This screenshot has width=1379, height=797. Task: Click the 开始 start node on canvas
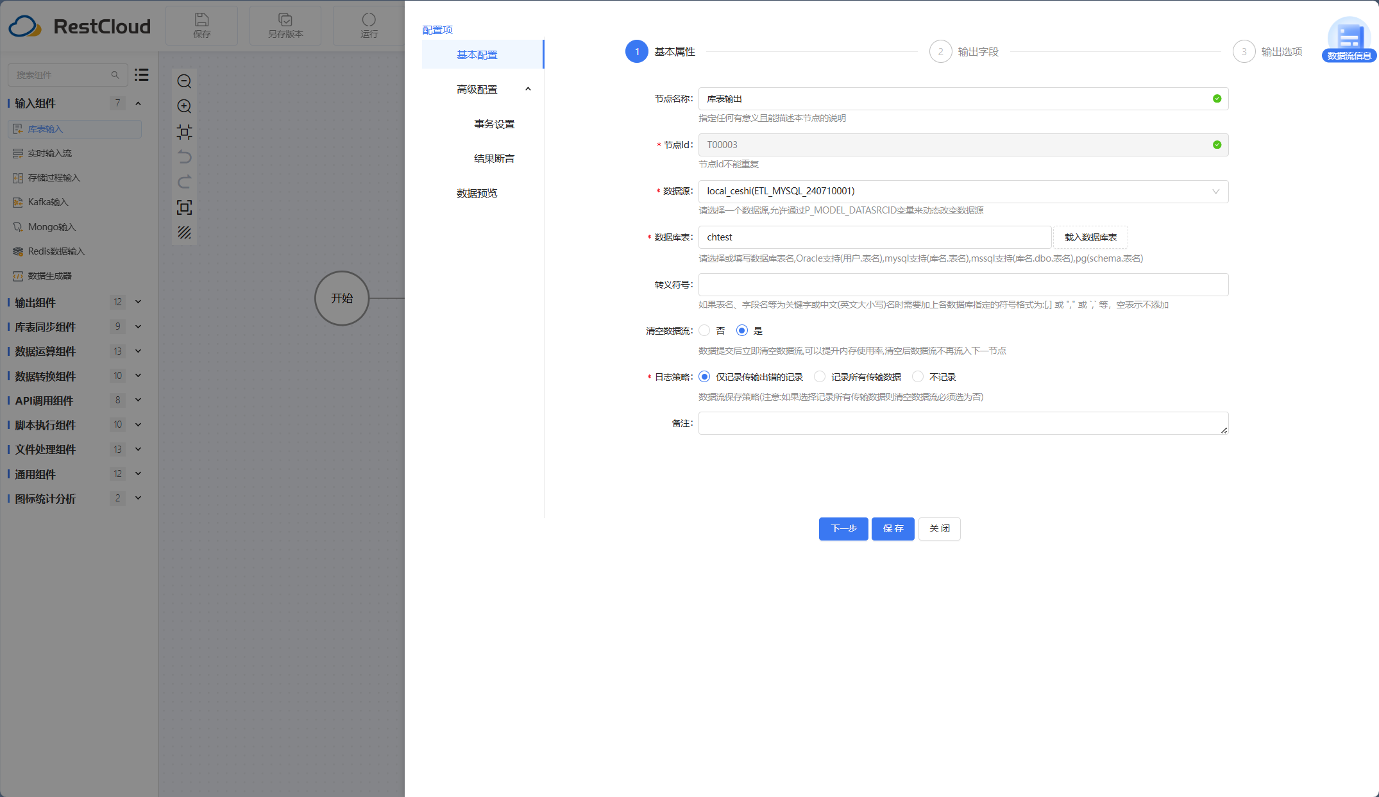coord(342,298)
